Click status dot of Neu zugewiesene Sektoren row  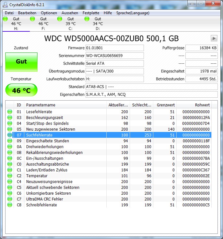(x=10, y=129)
